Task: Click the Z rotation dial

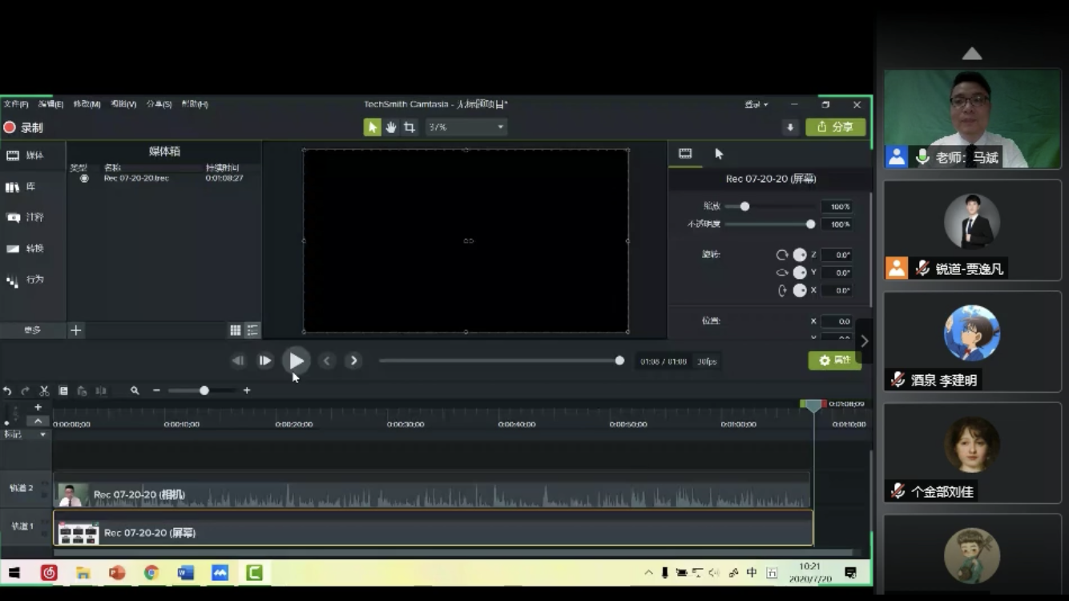Action: click(800, 255)
